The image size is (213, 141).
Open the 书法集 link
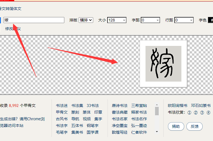[77, 106]
